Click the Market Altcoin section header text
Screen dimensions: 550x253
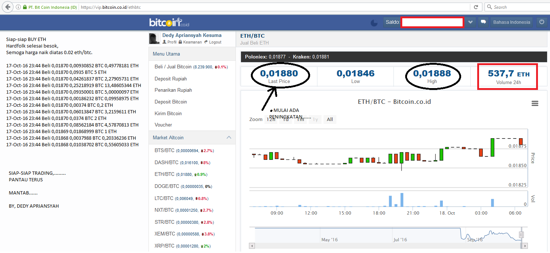pos(168,137)
